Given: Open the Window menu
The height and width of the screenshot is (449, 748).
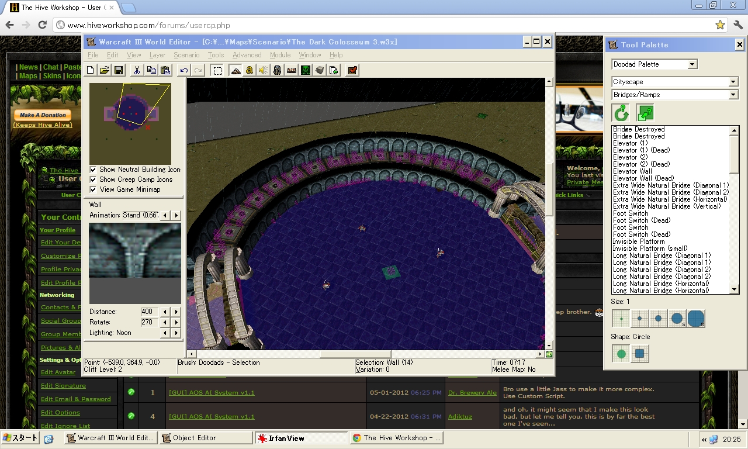Looking at the screenshot, I should coord(310,55).
